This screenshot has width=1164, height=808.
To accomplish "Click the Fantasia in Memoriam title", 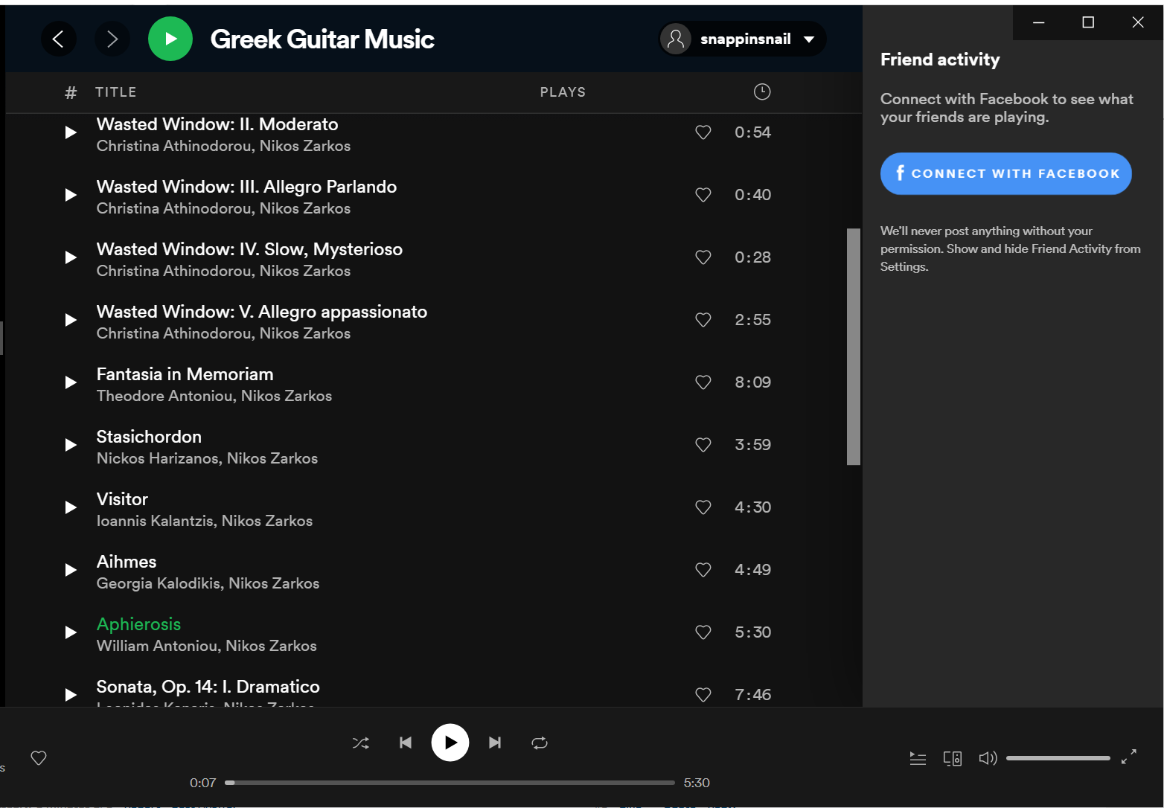I will [x=185, y=374].
